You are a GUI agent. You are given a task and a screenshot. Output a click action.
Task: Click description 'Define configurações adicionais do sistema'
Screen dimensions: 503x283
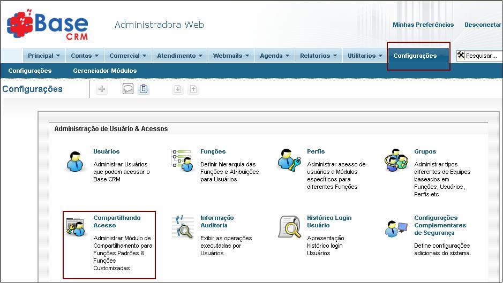click(x=442, y=249)
